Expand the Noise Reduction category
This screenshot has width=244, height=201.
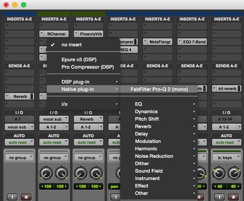pyautogui.click(x=159, y=156)
